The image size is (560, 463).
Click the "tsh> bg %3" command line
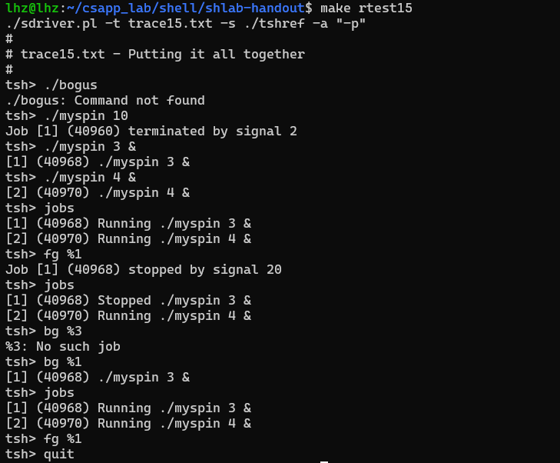pos(43,331)
